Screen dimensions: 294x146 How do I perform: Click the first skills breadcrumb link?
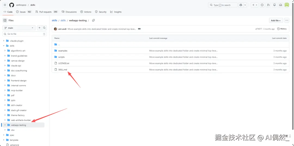(54, 20)
